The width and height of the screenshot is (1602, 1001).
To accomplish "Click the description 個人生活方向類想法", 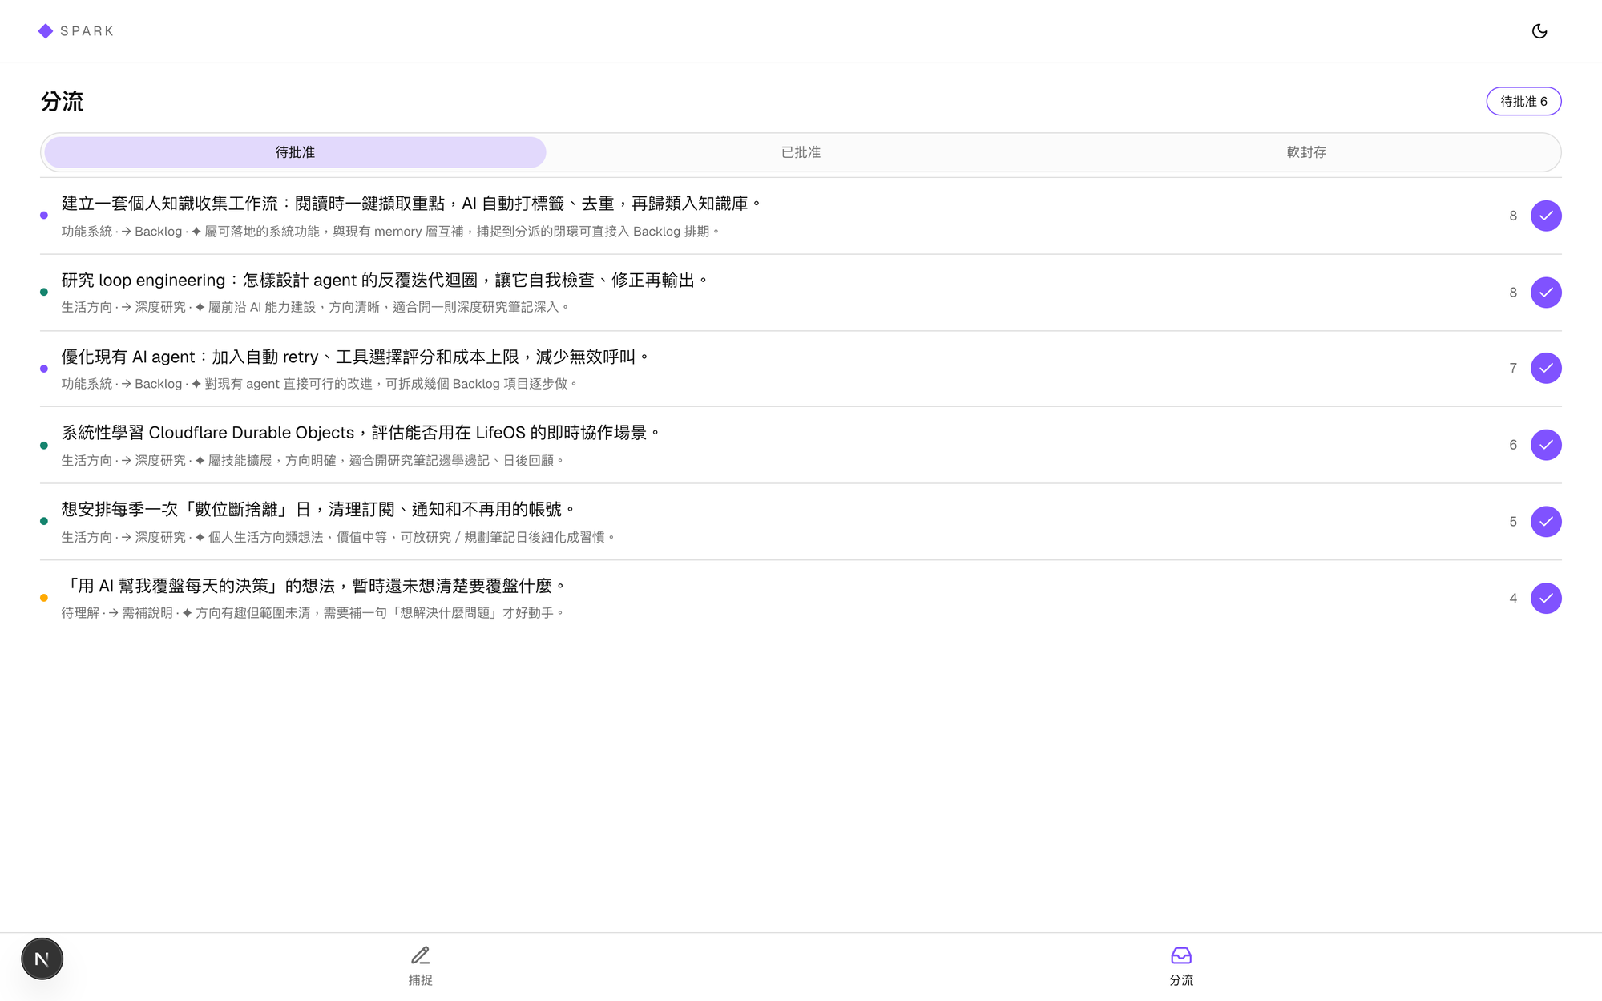I will pyautogui.click(x=339, y=537).
